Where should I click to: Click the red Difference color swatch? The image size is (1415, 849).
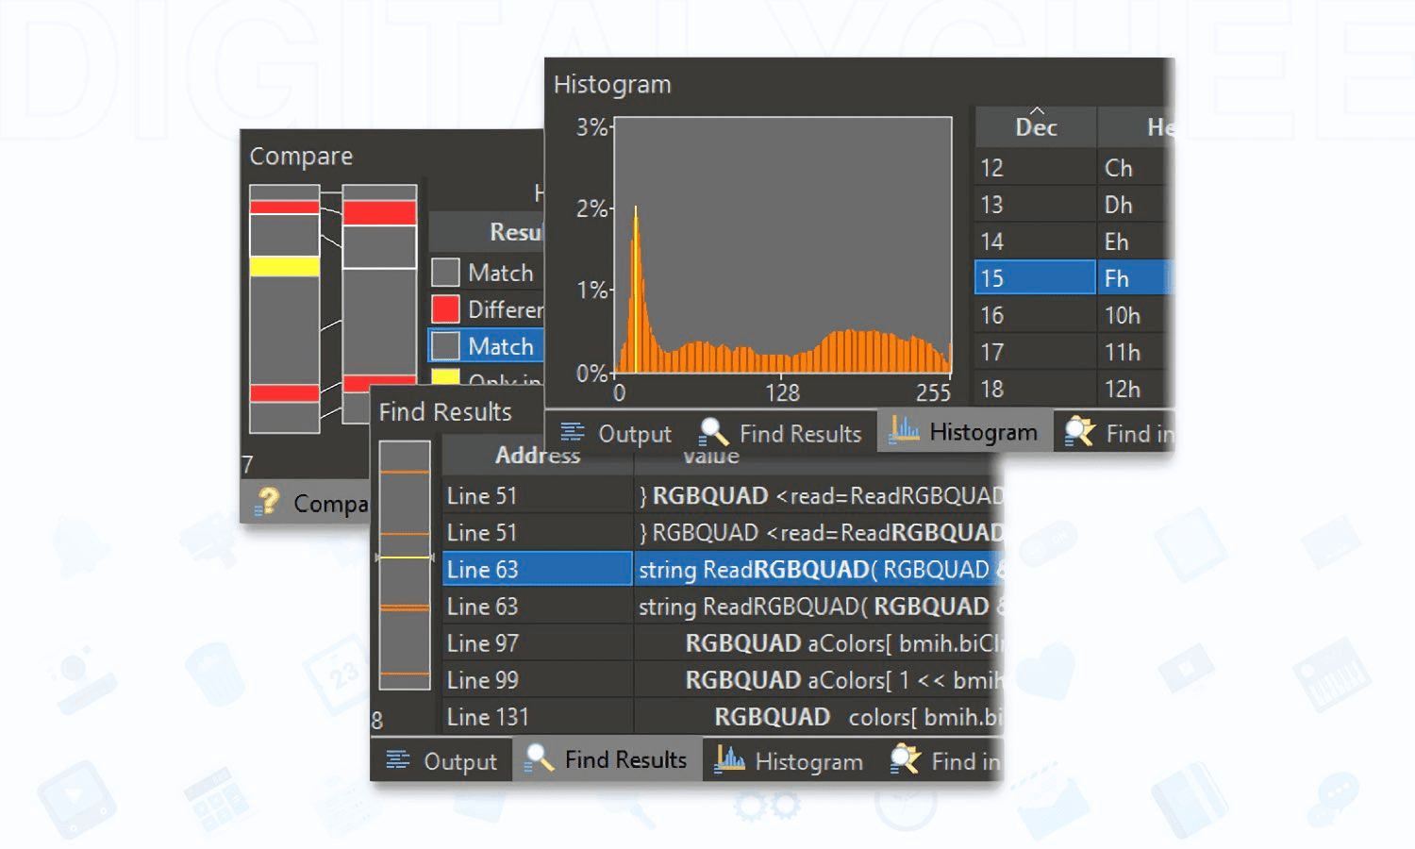pos(445,309)
